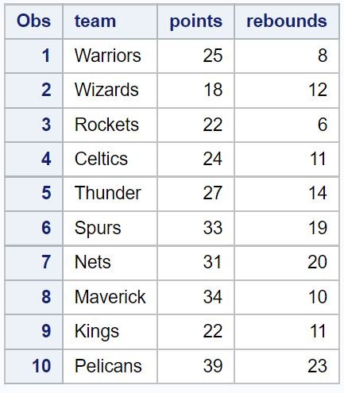Select the Wizards team cell

(x=110, y=91)
